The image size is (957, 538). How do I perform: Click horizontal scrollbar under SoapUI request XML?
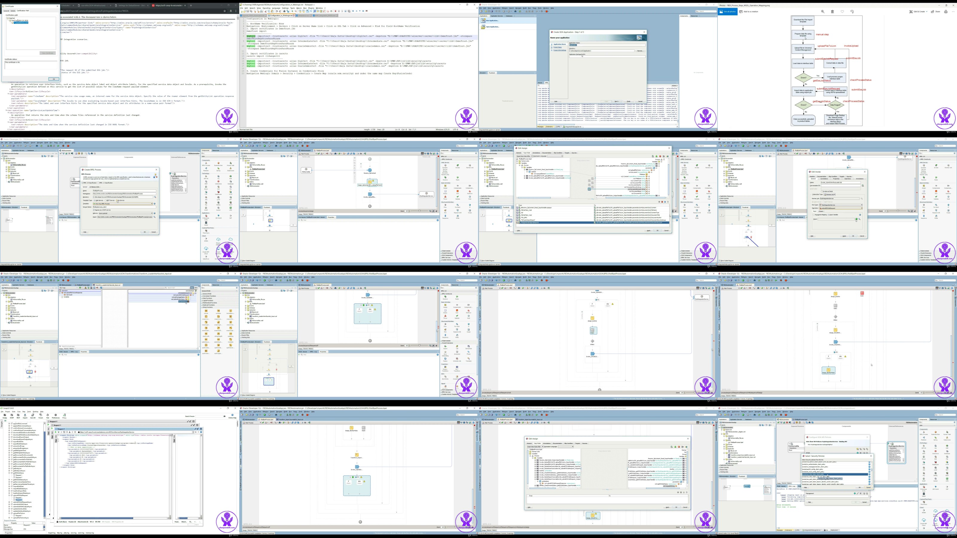click(113, 518)
